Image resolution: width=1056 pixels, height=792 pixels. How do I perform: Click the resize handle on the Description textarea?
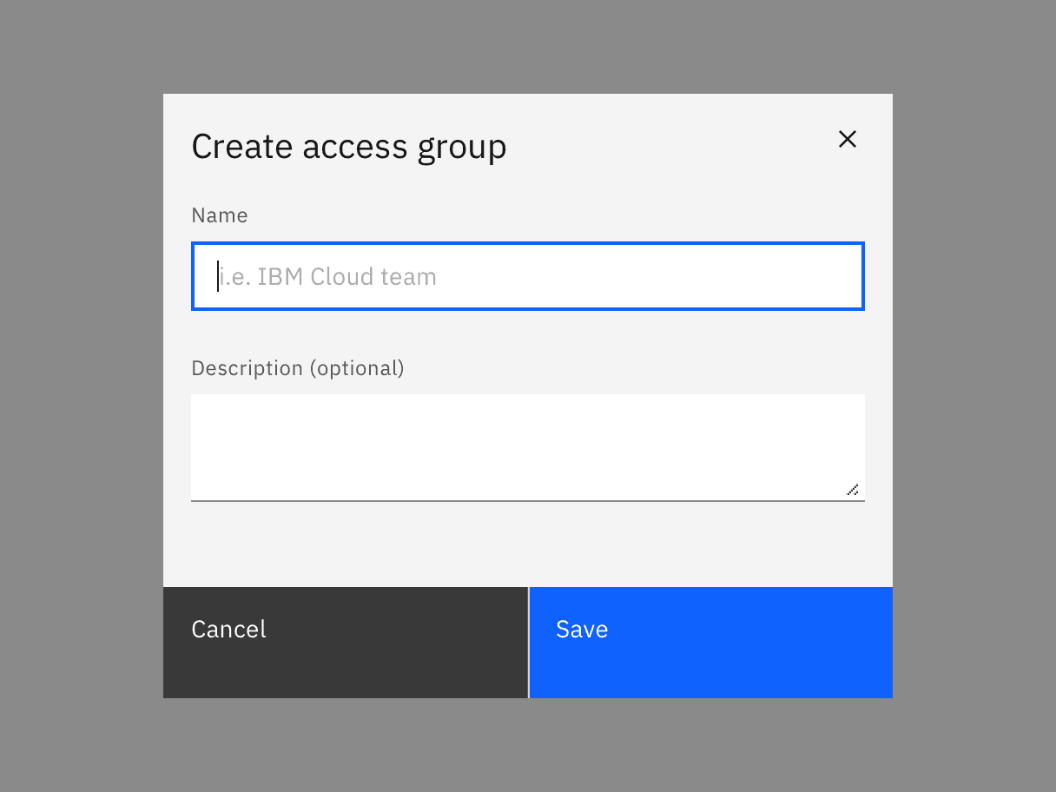pos(853,490)
